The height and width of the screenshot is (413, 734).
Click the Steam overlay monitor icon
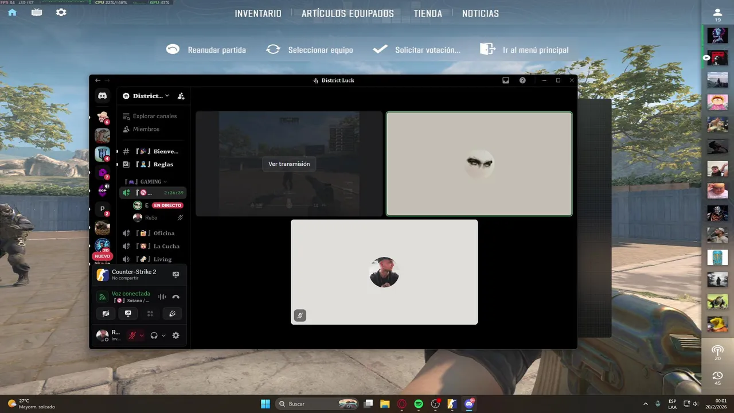(37, 12)
